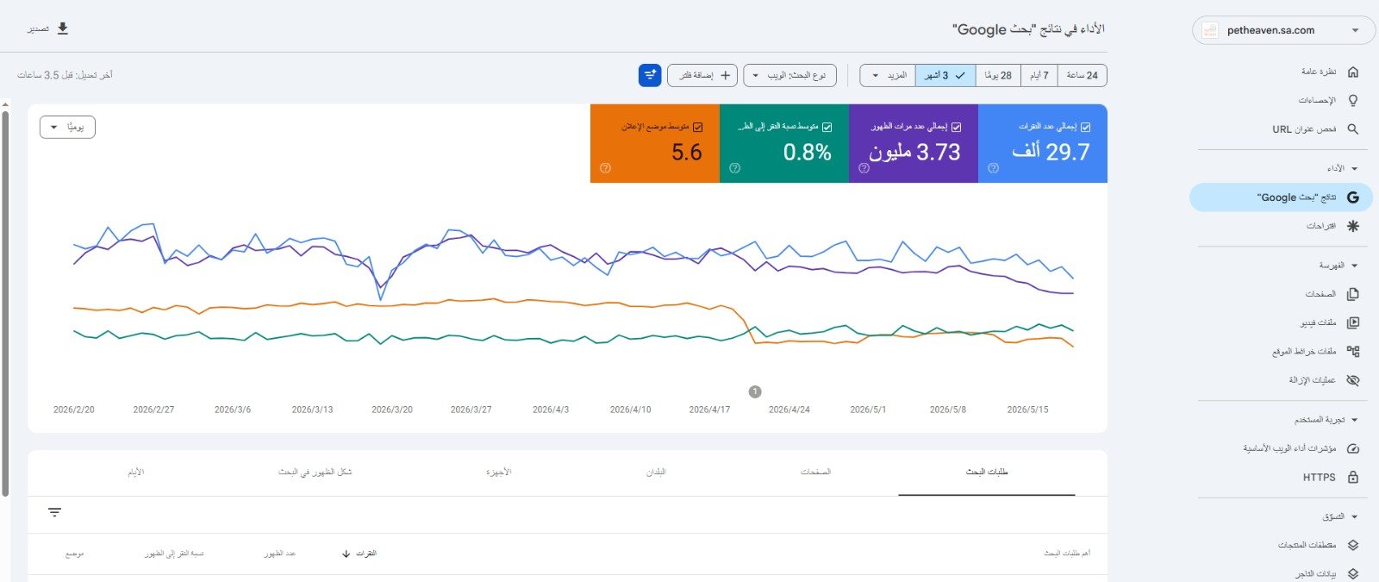Select the 28 days range button
The width and height of the screenshot is (1379, 582).
point(998,75)
